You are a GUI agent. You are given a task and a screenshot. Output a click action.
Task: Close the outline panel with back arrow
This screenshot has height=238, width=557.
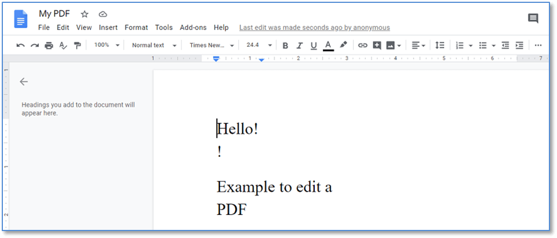pos(24,82)
